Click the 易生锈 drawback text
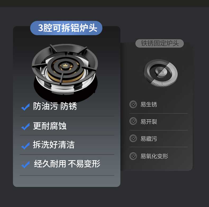 click(149, 104)
